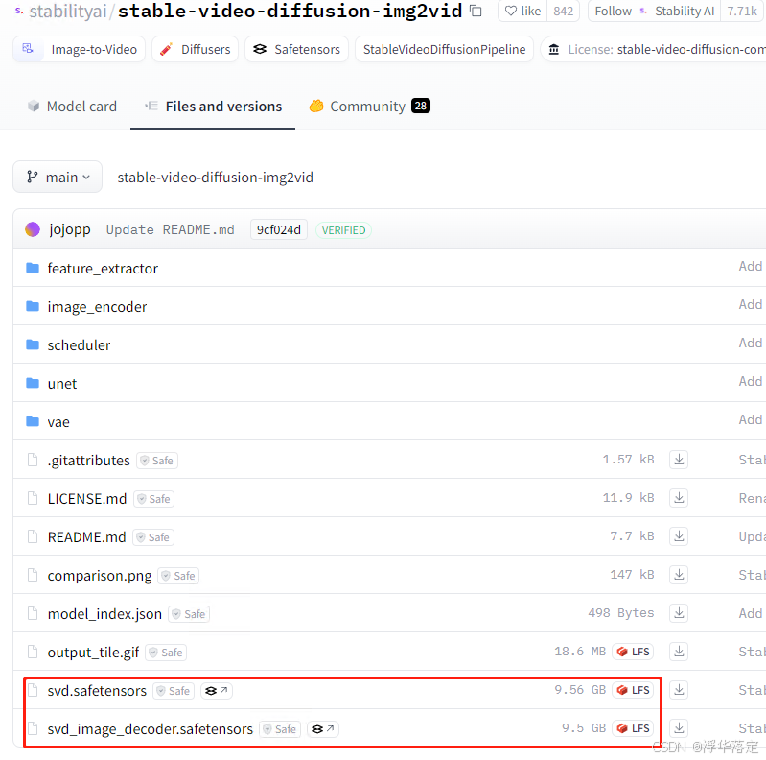This screenshot has height=760, width=766.
Task: Open safetensors viewer for svd.safetensors
Action: [217, 691]
